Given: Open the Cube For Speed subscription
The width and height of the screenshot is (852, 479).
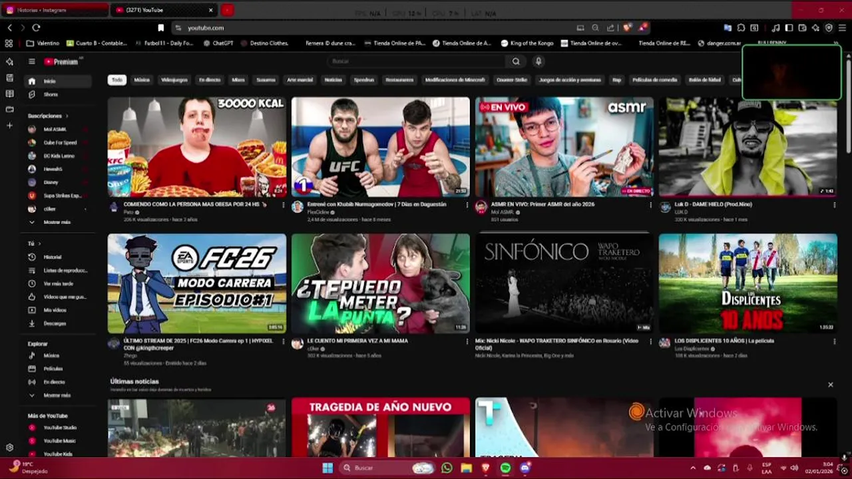Looking at the screenshot, I should [x=57, y=142].
